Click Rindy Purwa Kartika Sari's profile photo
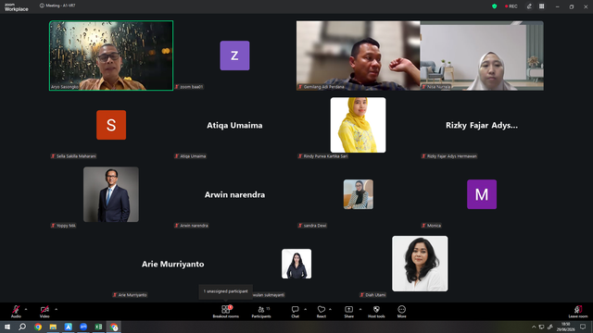 pyautogui.click(x=359, y=125)
